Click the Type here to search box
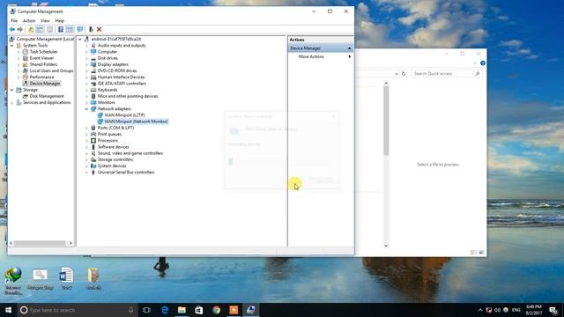The image size is (564, 317). click(78, 310)
